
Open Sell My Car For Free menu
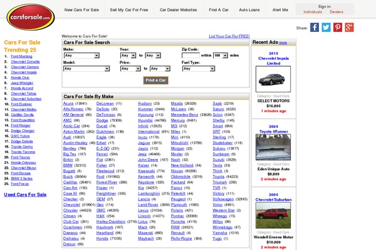pos(129,10)
